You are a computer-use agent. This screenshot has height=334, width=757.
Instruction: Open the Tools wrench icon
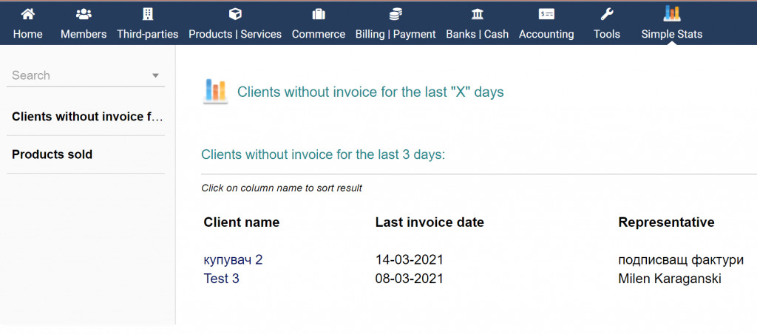click(607, 14)
